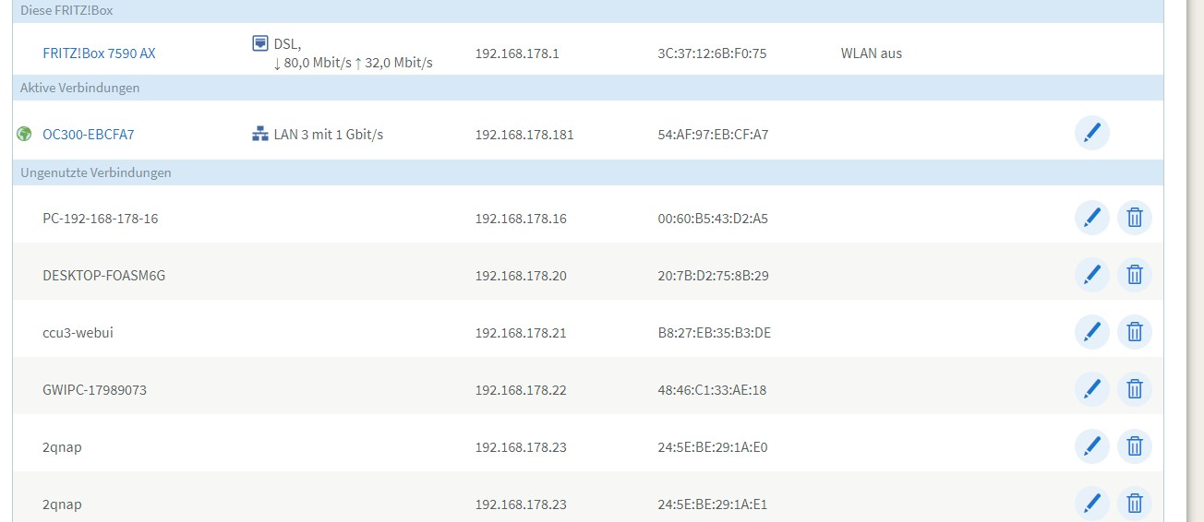Edit the ccu3-webui entry
Screen dimensions: 1204x522
point(1092,332)
